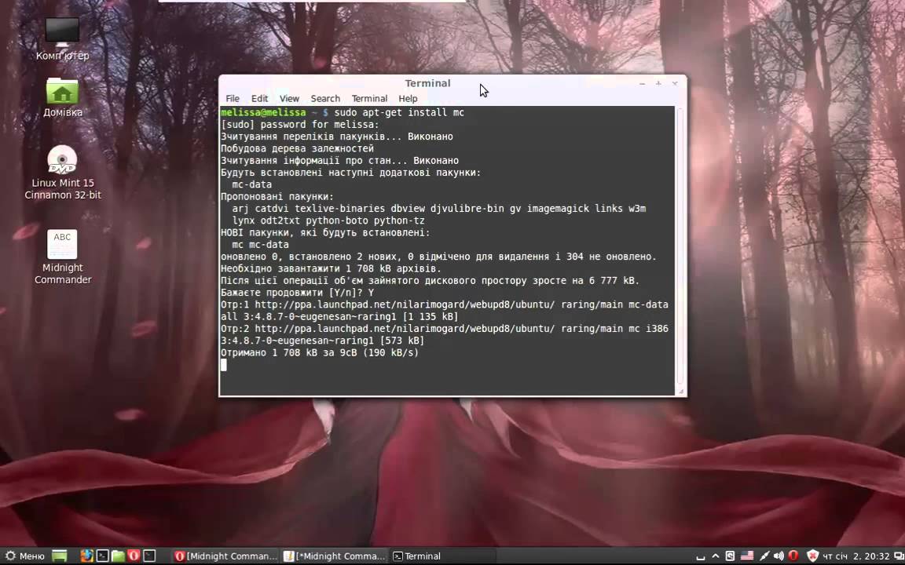
Task: Click the update manager shield icon
Action: pyautogui.click(x=812, y=556)
